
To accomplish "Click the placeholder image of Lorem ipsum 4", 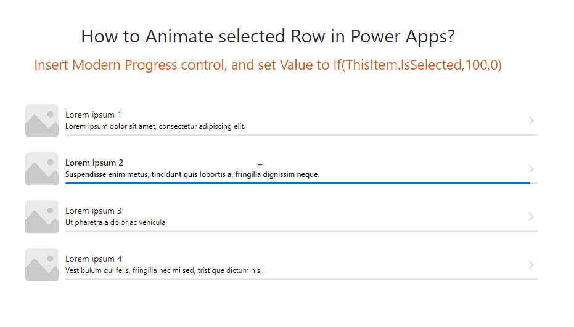I will coord(42,265).
